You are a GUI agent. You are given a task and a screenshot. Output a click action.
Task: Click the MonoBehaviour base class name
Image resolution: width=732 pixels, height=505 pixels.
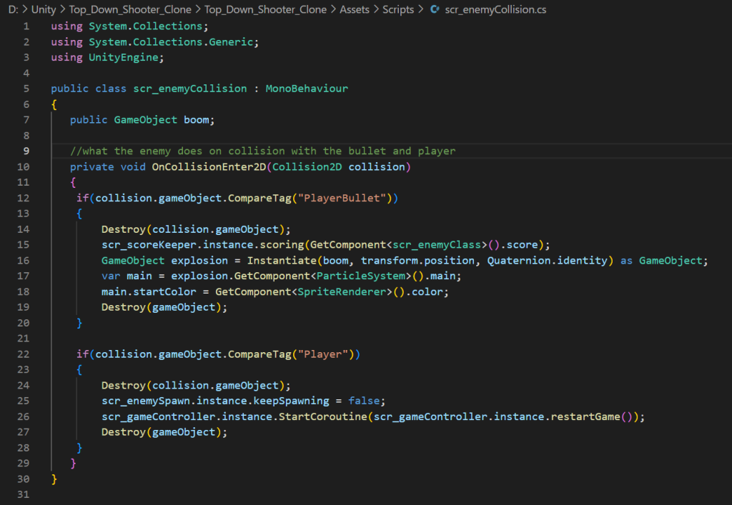click(x=307, y=89)
